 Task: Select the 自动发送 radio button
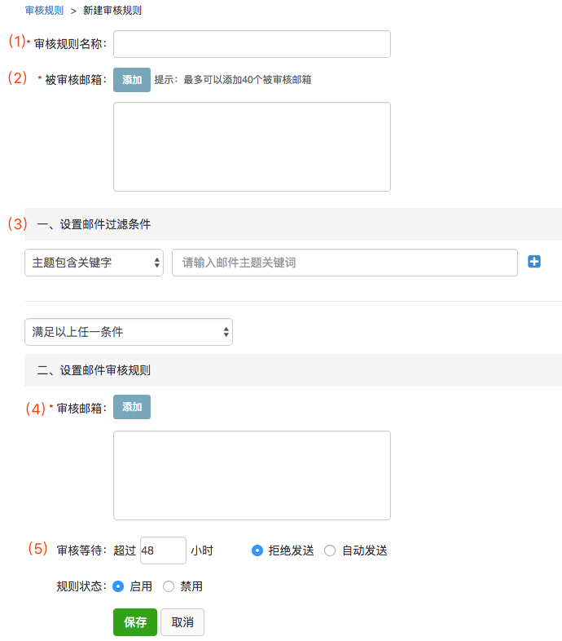(330, 550)
